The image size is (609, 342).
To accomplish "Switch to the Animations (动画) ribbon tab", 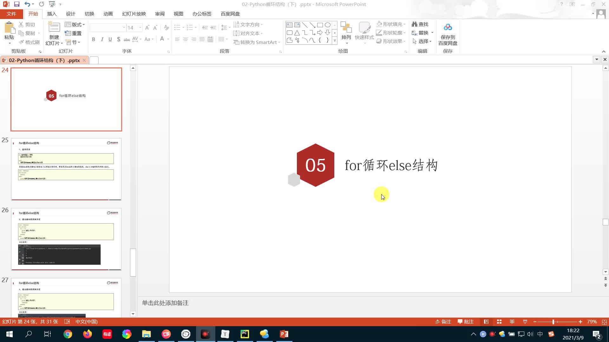I will tap(108, 14).
